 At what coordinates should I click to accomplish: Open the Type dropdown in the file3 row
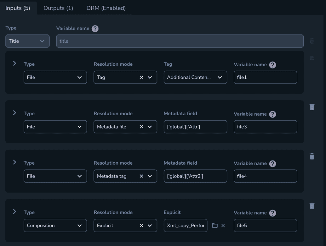[x=55, y=127]
